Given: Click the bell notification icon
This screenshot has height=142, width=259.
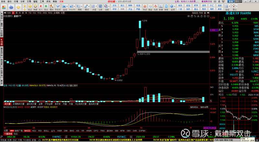Looking at the screenshot, I should (x=219, y=1).
